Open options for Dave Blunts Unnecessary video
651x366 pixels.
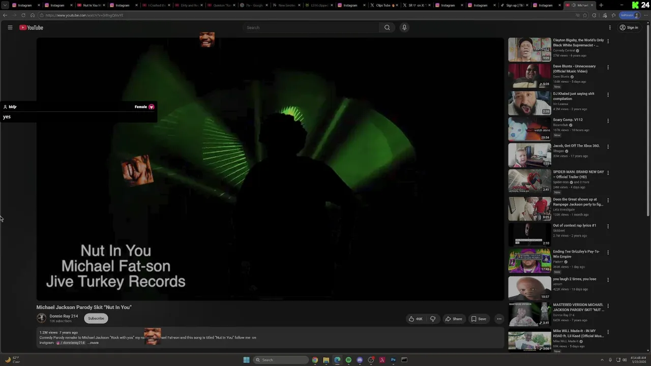point(608,67)
